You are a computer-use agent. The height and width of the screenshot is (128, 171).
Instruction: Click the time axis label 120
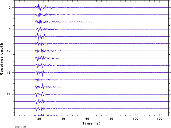click(x=160, y=119)
